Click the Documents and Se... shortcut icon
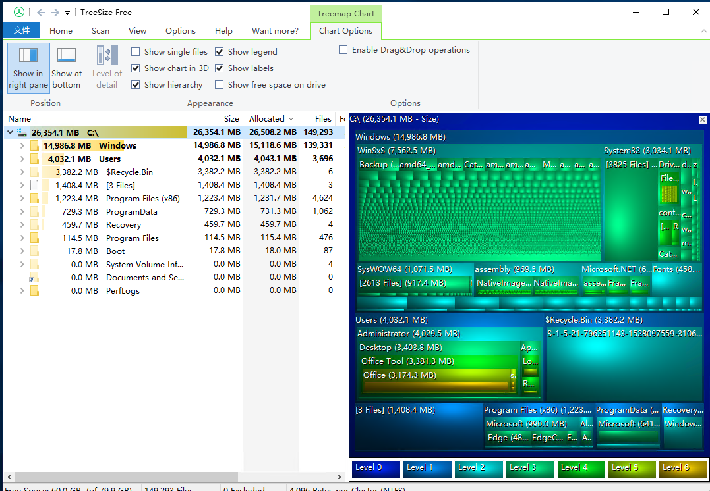710x491 pixels. tap(34, 277)
